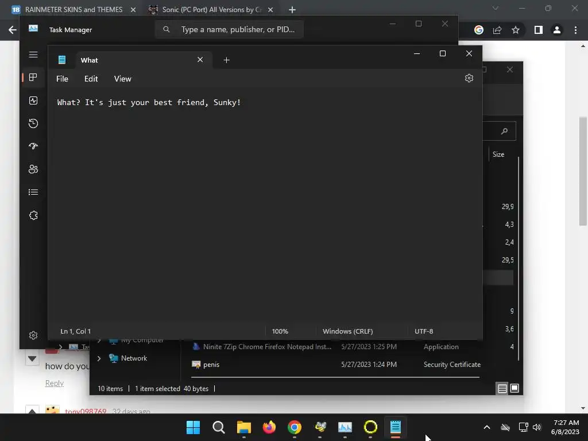The width and height of the screenshot is (588, 441).
Task: Open File Explorer from taskbar
Action: click(x=243, y=427)
